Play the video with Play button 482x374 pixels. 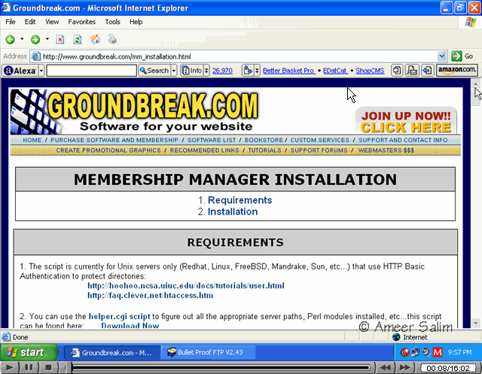10,367
